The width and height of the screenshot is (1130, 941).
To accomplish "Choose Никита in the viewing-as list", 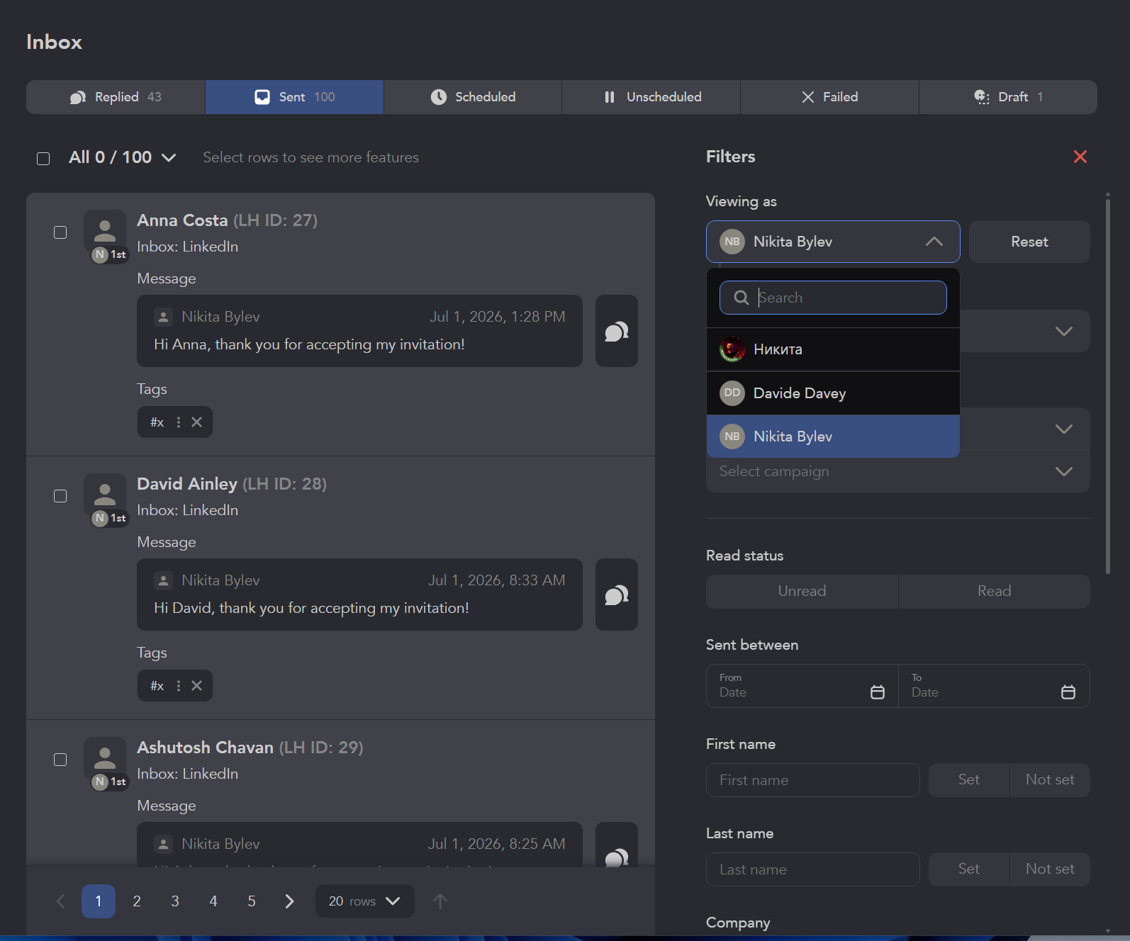I will [833, 349].
